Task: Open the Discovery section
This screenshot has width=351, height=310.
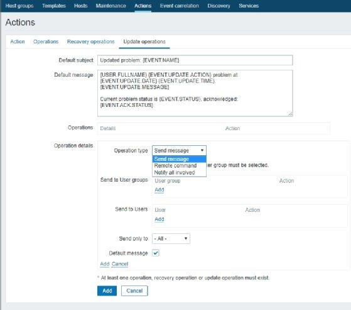Action: tap(219, 6)
